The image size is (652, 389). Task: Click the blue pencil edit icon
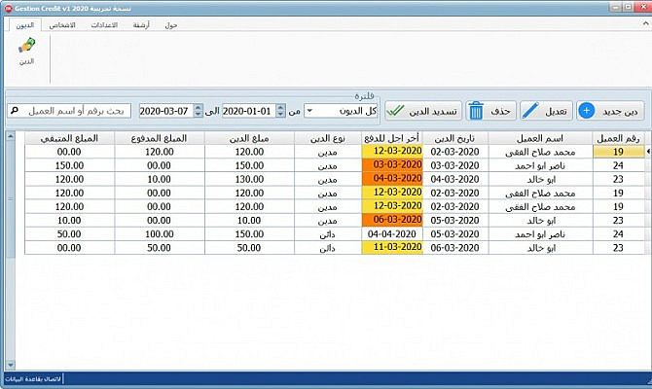(530, 111)
